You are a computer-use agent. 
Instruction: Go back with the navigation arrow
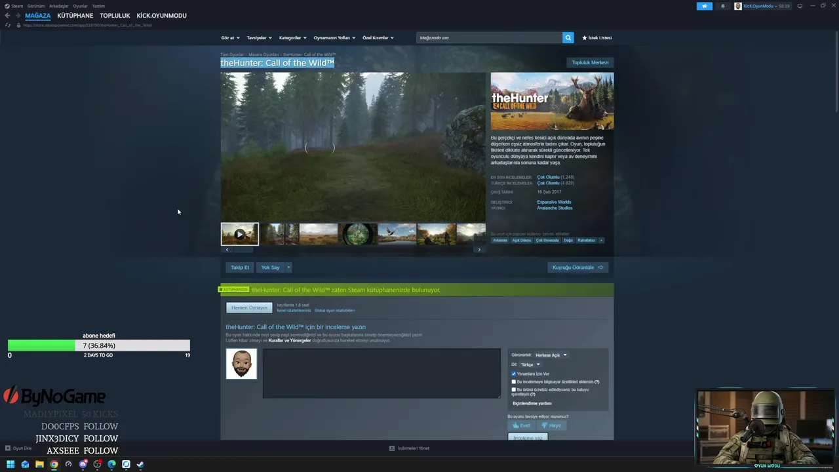[7, 15]
